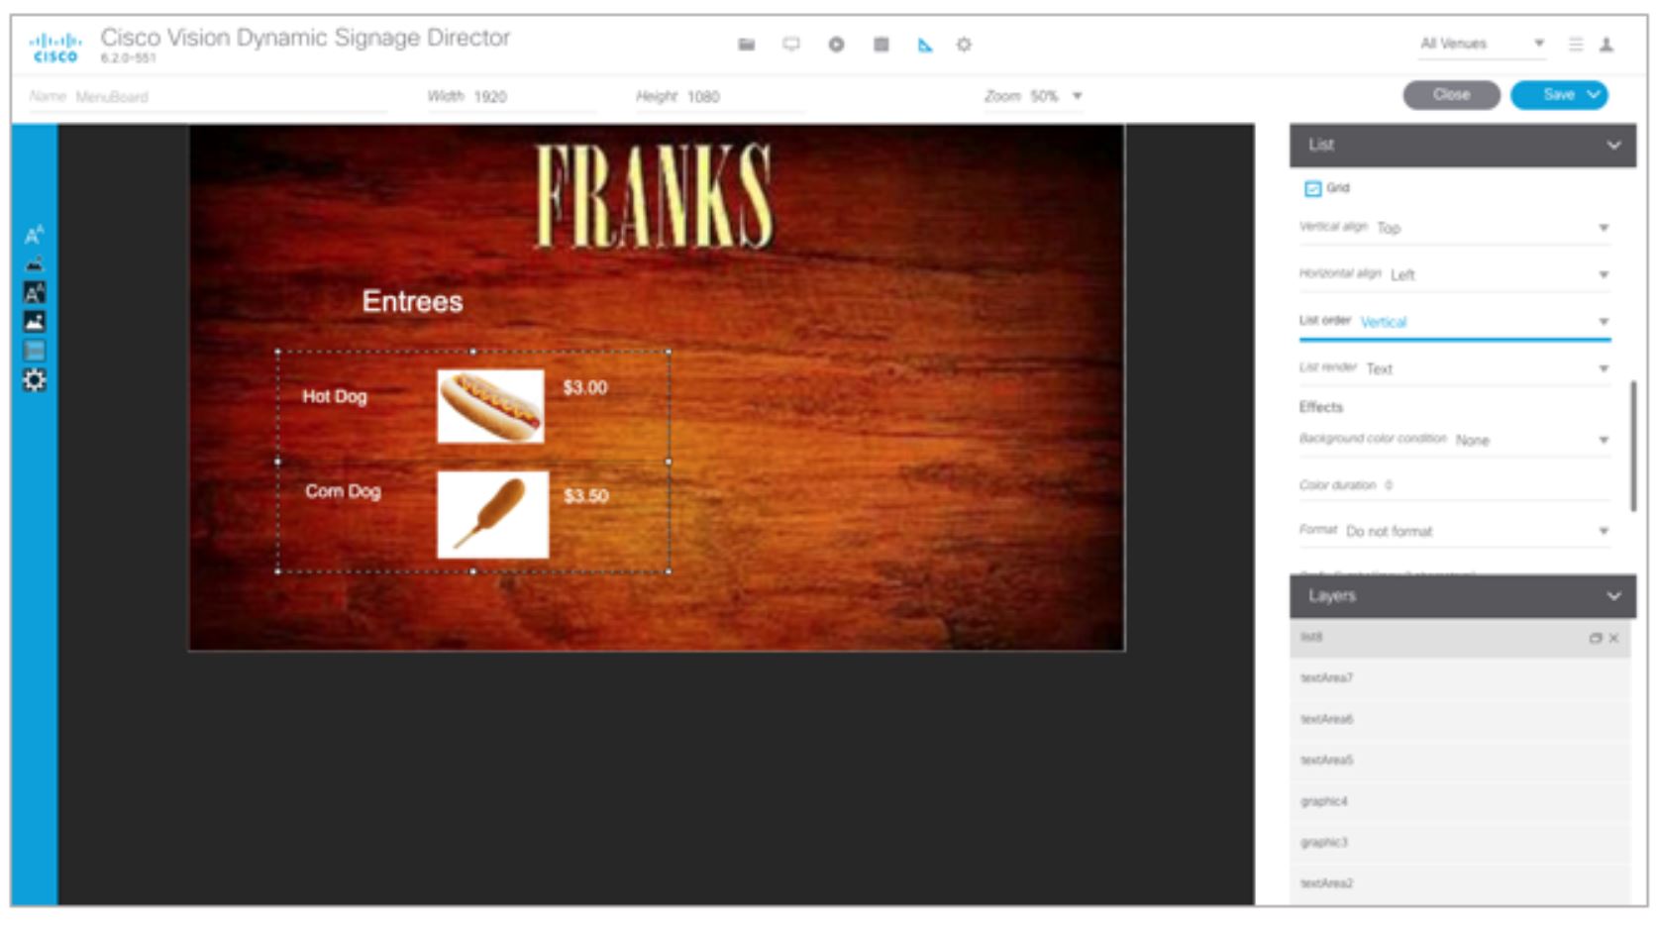The width and height of the screenshot is (1659, 926).
Task: Click the monitor display icon in top toolbar
Action: pyautogui.click(x=791, y=45)
